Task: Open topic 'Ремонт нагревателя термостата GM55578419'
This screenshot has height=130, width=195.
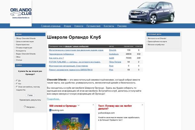Action: click(x=71, y=70)
